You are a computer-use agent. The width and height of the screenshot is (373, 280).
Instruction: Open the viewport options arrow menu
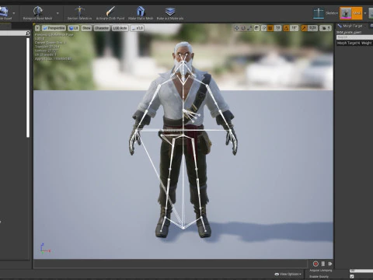click(x=37, y=28)
